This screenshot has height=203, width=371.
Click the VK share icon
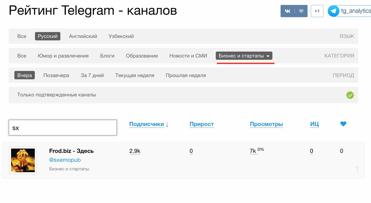click(x=288, y=11)
